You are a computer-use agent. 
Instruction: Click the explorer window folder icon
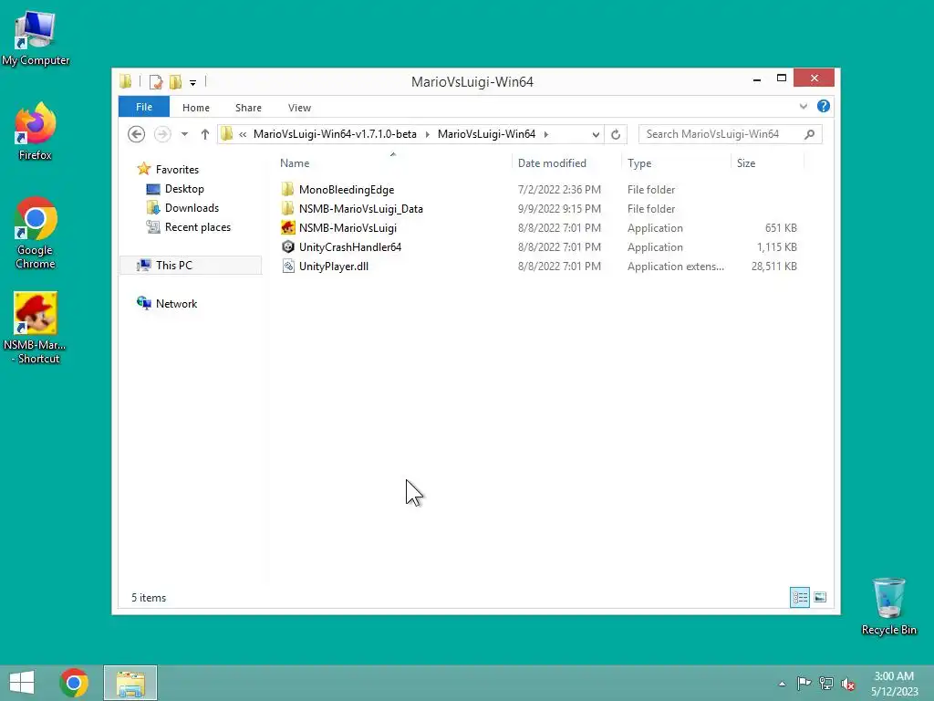[x=126, y=81]
